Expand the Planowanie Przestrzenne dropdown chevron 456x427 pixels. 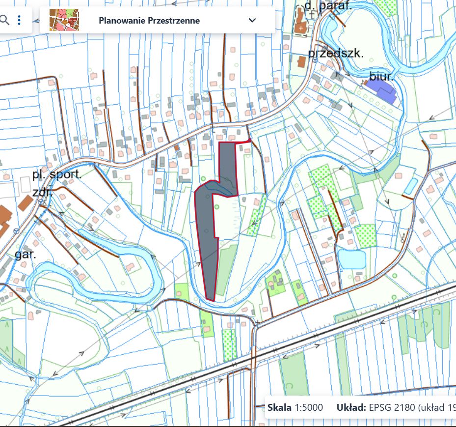pyautogui.click(x=252, y=20)
